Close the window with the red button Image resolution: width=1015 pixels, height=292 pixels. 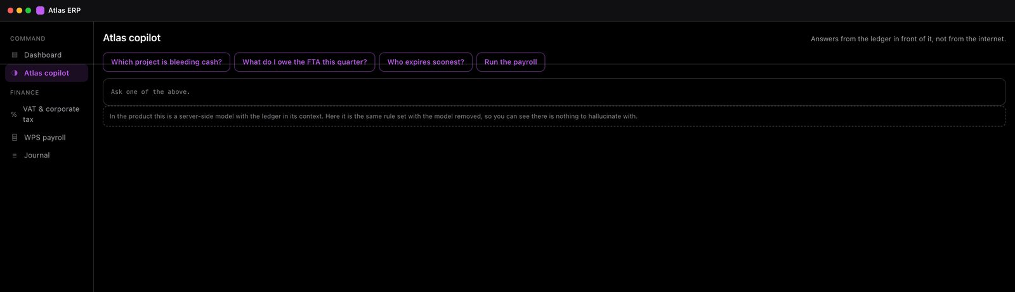(x=10, y=10)
